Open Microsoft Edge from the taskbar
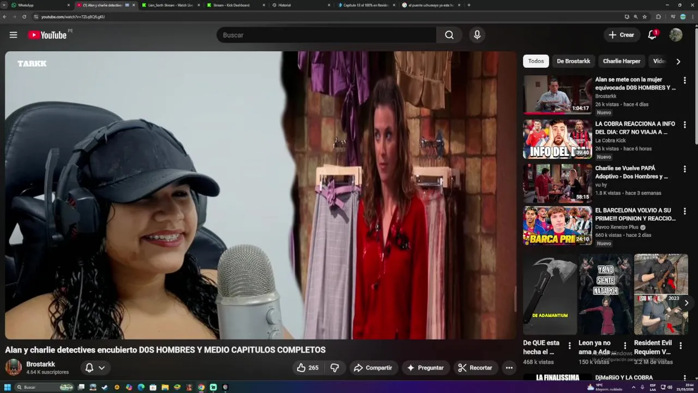This screenshot has width=698, height=393. coord(141,388)
